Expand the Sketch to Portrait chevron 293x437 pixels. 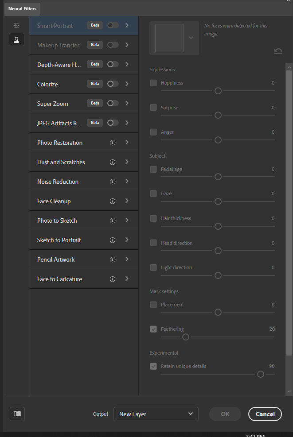click(x=127, y=240)
